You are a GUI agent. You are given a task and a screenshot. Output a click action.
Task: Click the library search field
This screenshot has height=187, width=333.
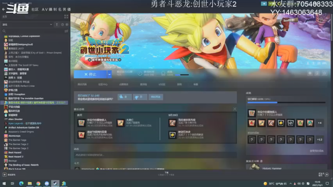[33, 31]
